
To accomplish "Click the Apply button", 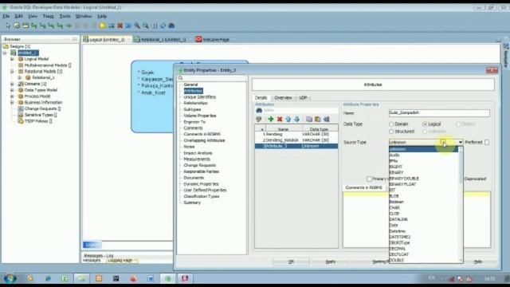I will (x=331, y=261).
